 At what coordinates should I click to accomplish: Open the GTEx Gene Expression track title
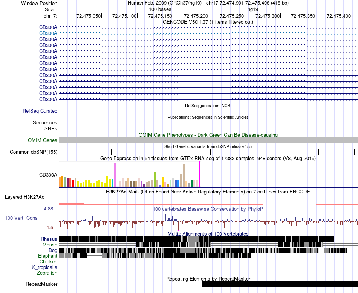pyautogui.click(x=208, y=159)
